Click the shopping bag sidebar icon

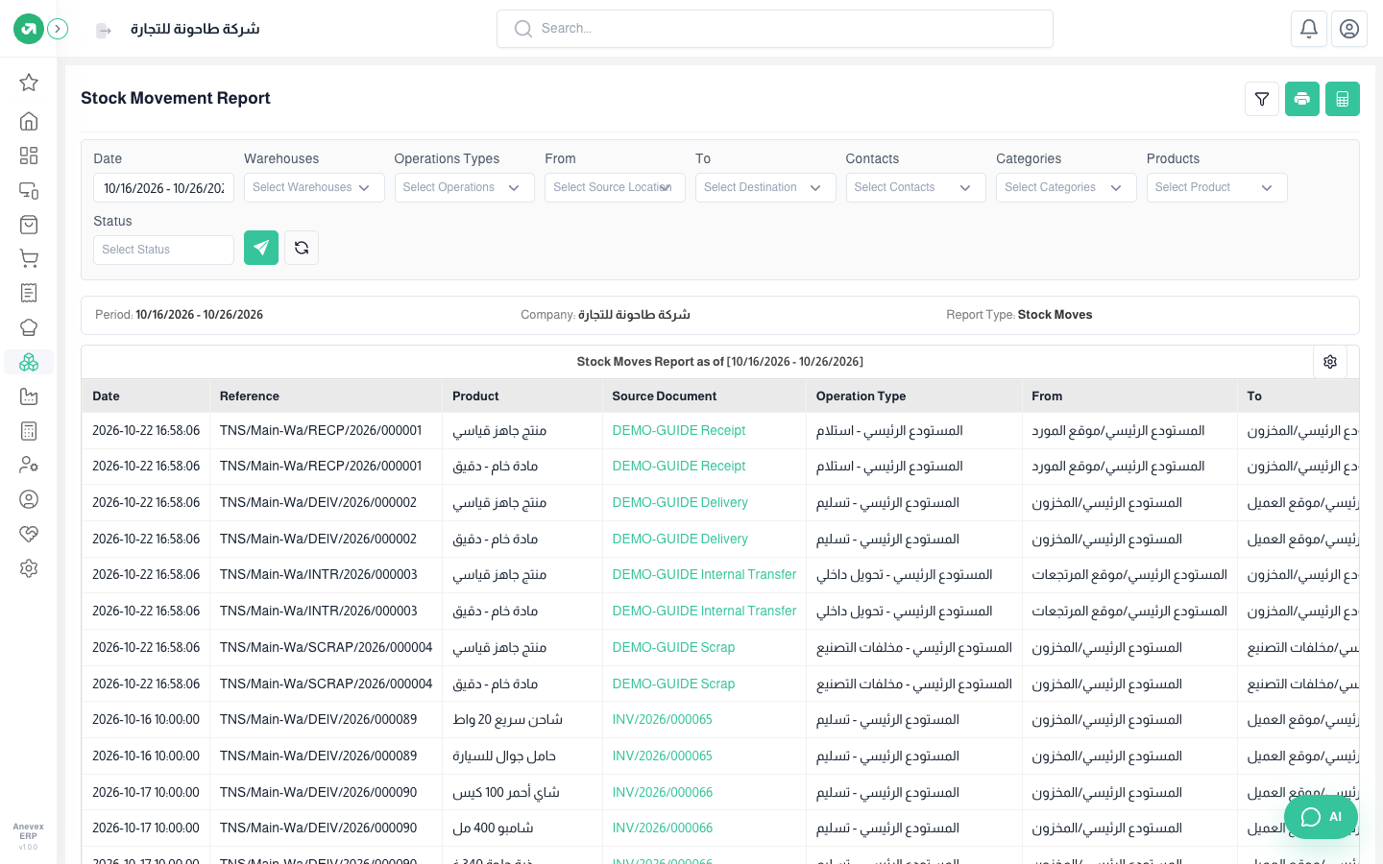[29, 225]
